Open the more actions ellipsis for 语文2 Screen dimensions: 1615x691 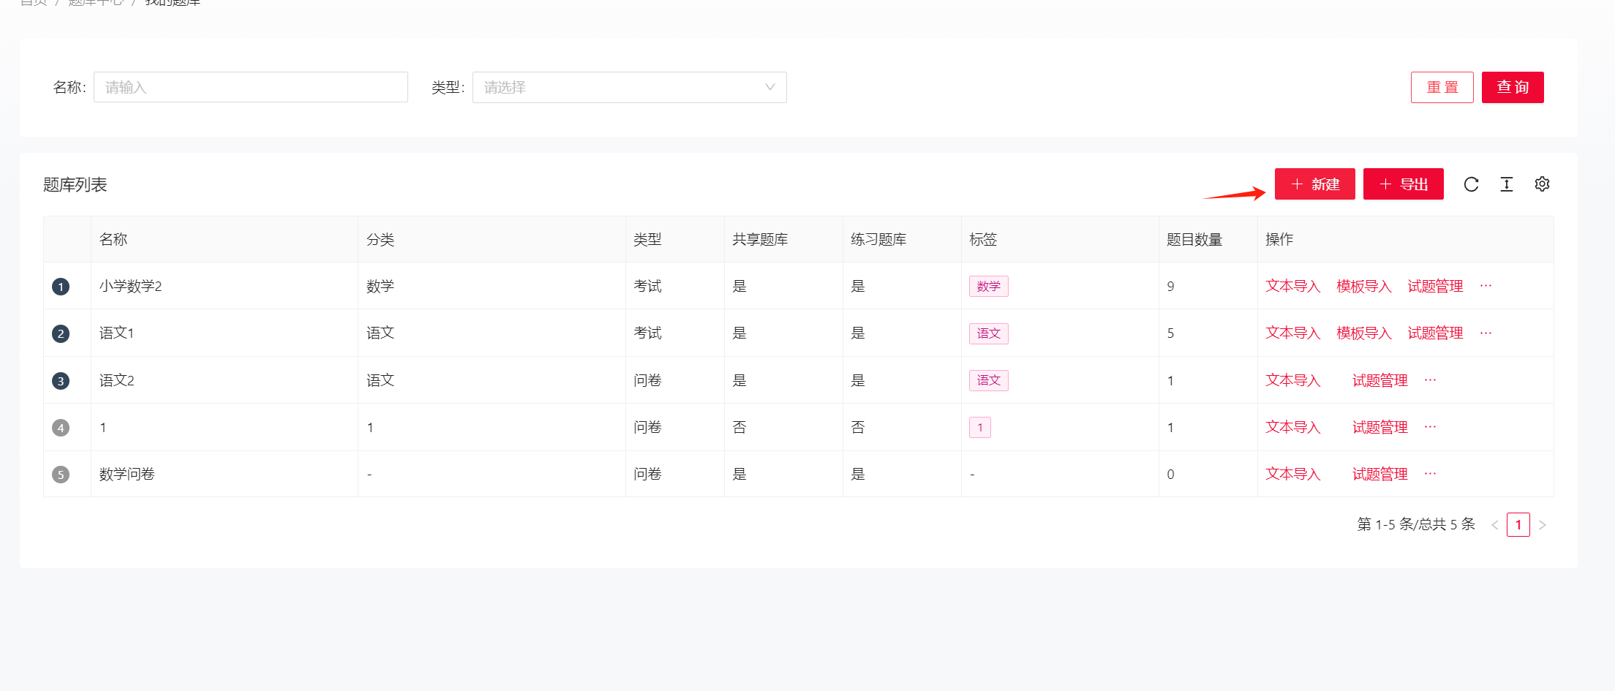click(x=1430, y=380)
